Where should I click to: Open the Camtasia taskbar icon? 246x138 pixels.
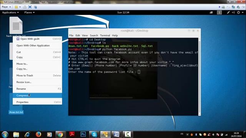128,135
